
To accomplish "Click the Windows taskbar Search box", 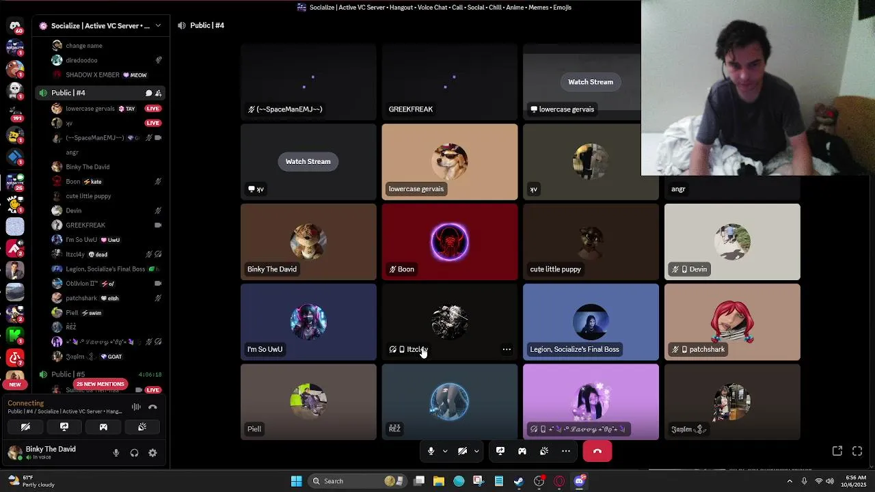I will (x=356, y=481).
